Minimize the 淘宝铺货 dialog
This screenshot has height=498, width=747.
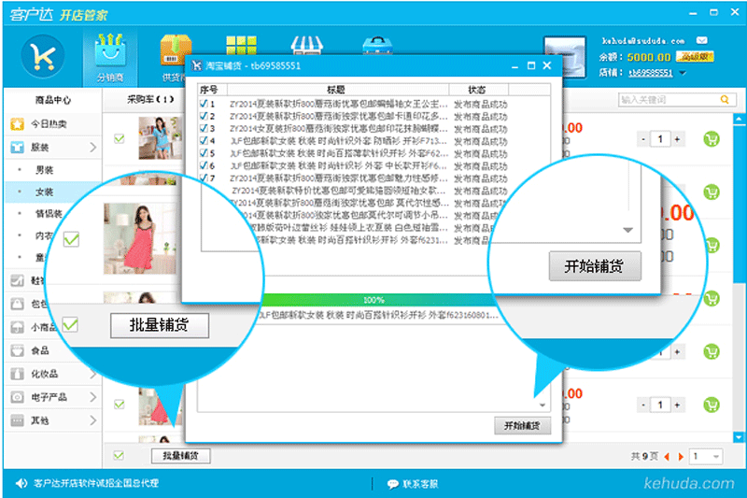(515, 67)
